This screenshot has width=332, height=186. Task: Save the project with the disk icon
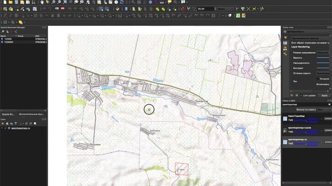[16, 2]
